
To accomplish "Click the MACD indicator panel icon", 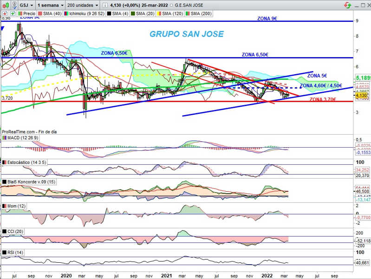I will point(4,138).
